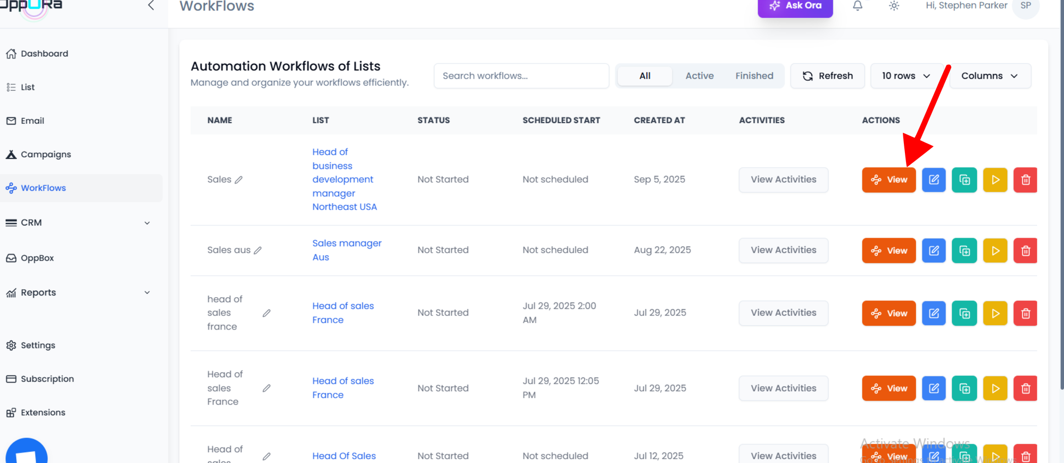Open the Columns dropdown
Screen dimensions: 1064x463
pos(990,76)
